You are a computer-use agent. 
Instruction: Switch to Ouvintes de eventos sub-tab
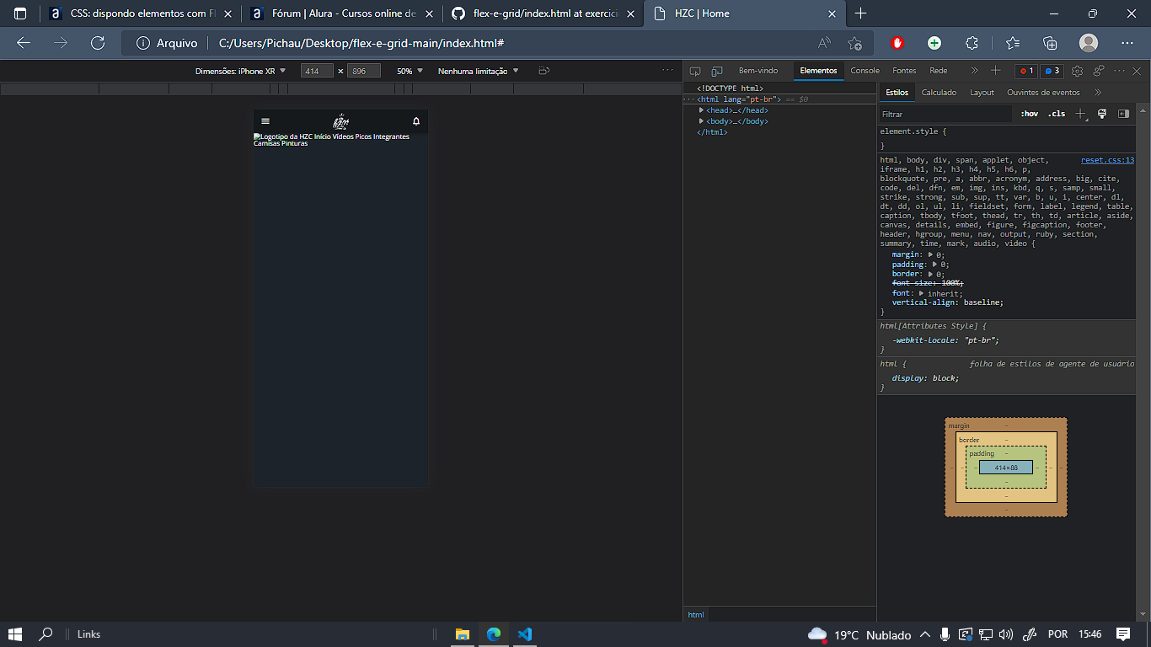pos(1043,93)
